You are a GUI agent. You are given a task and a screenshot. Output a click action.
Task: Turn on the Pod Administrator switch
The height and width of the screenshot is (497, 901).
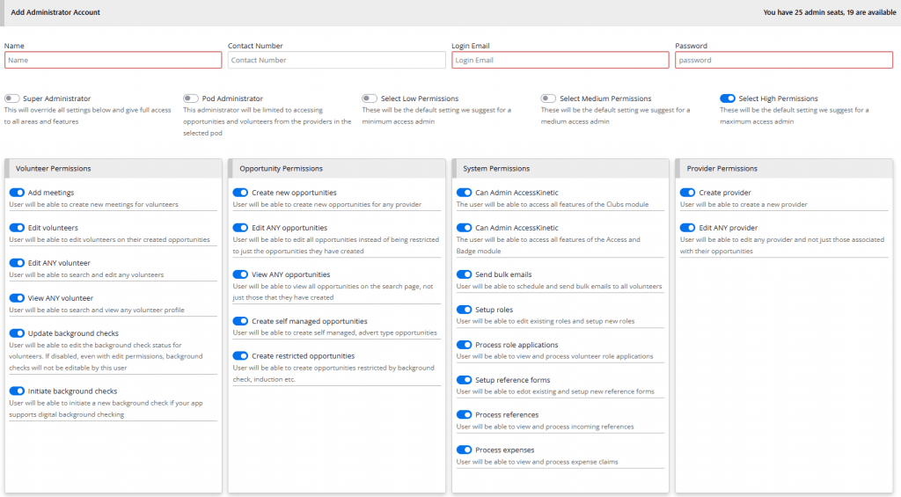(191, 99)
